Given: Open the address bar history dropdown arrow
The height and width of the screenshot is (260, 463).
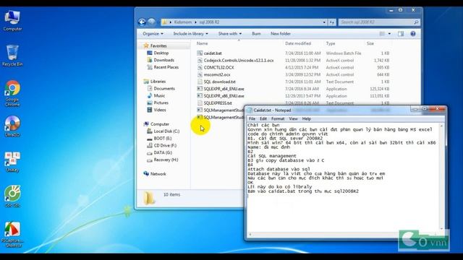Looking at the screenshot, I should 324,22.
